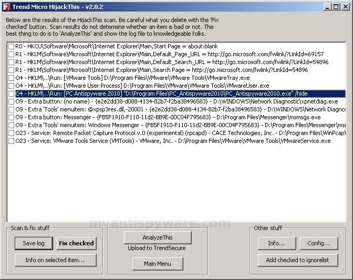Click the Fix checked button
Screen dimensions: 353x280
click(x=77, y=243)
